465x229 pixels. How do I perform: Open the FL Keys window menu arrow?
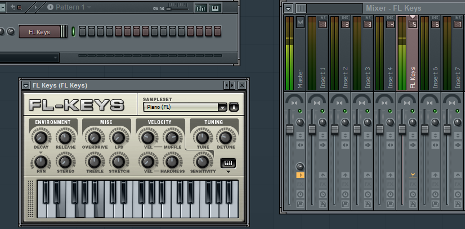tap(26, 86)
